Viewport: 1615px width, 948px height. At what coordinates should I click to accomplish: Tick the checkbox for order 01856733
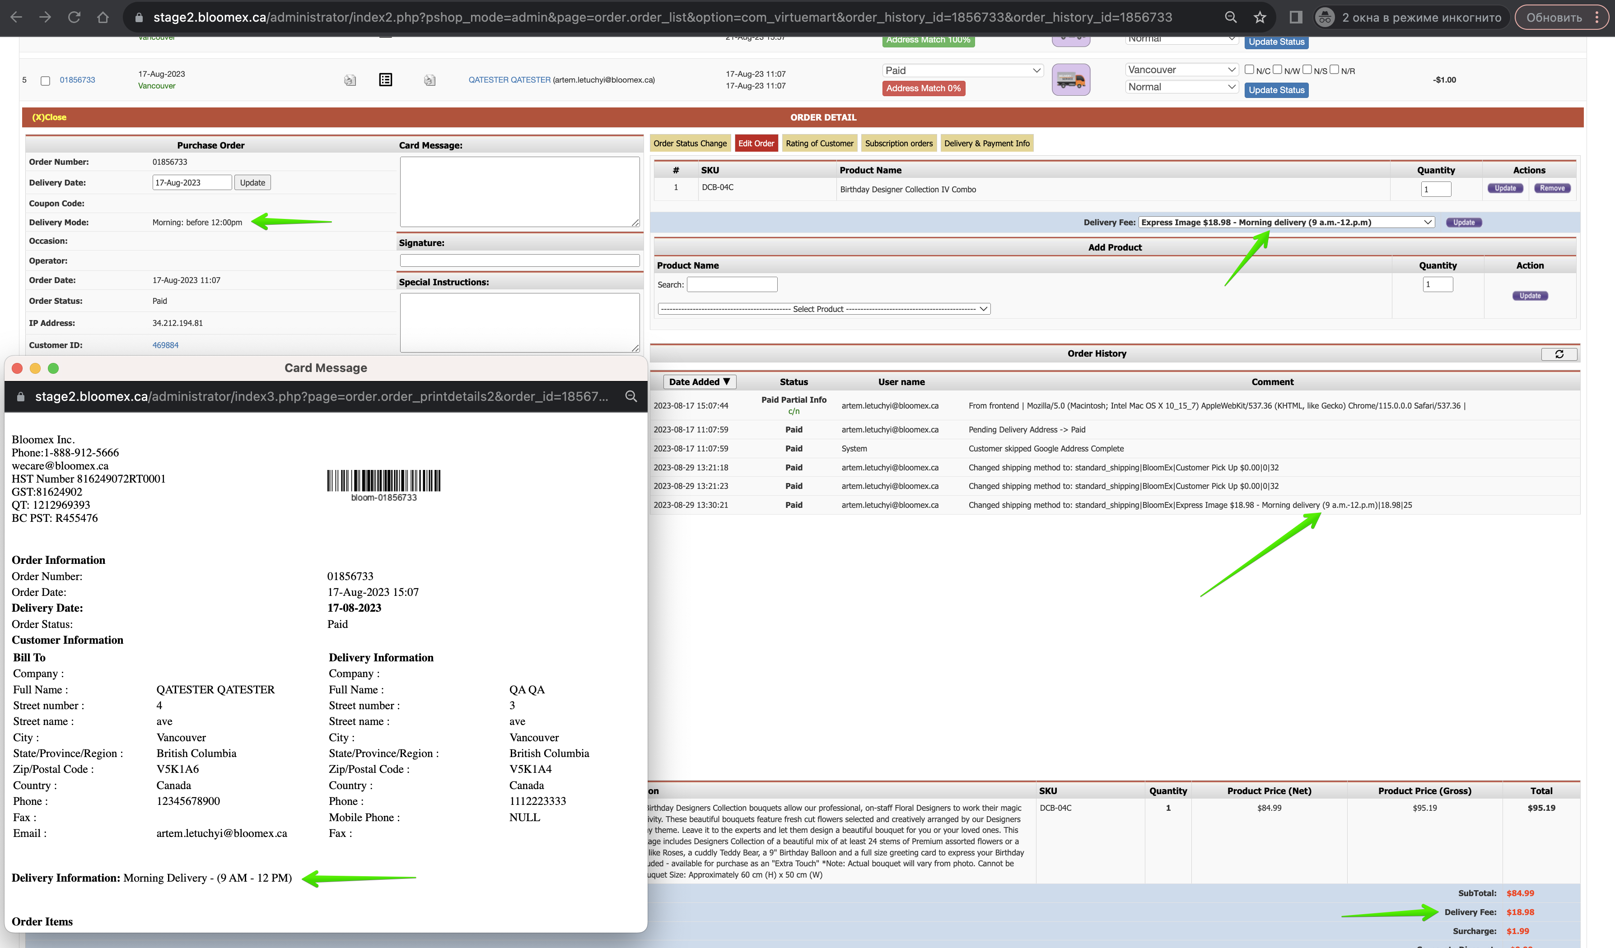click(45, 81)
